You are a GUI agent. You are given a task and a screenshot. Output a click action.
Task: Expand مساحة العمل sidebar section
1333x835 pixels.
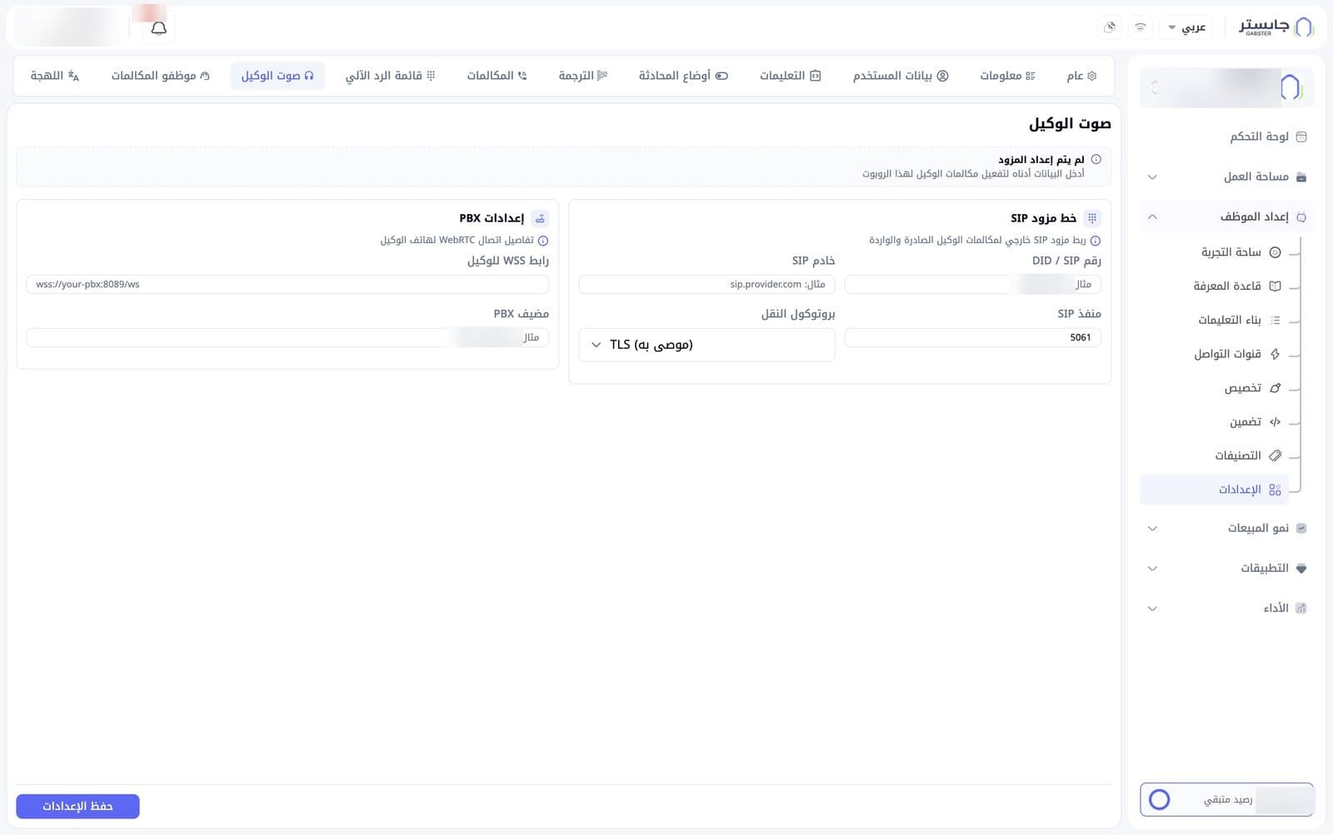pos(1226,176)
